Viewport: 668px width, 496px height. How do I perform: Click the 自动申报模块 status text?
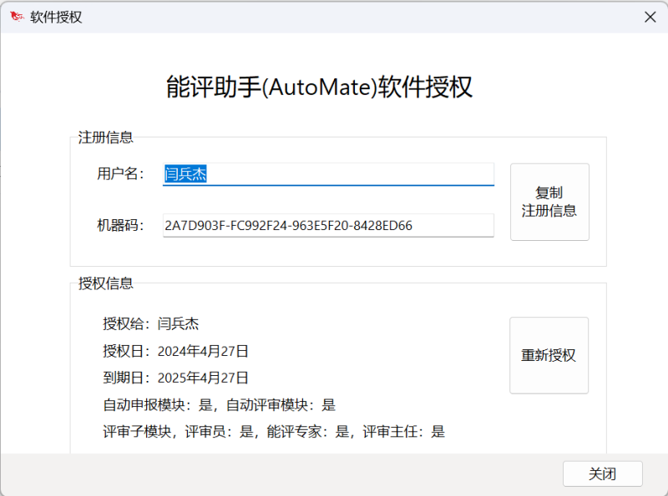tap(159, 404)
